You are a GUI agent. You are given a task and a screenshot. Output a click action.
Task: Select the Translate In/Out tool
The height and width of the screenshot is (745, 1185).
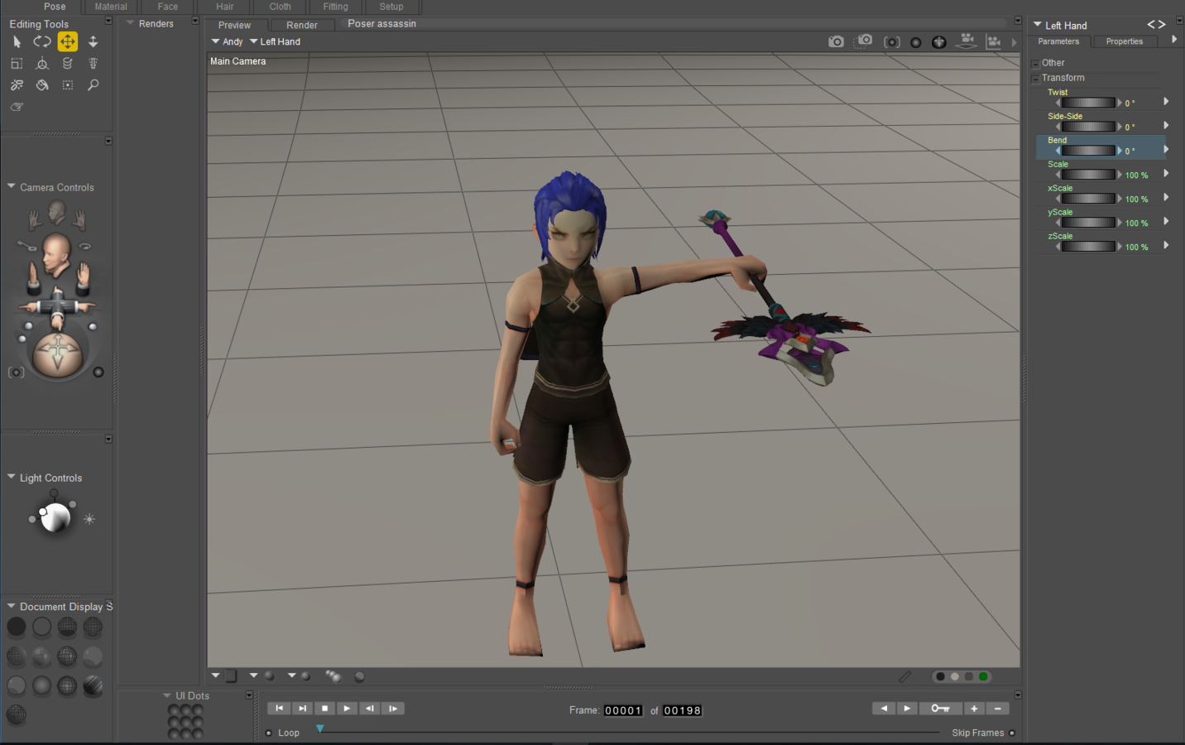pos(94,41)
